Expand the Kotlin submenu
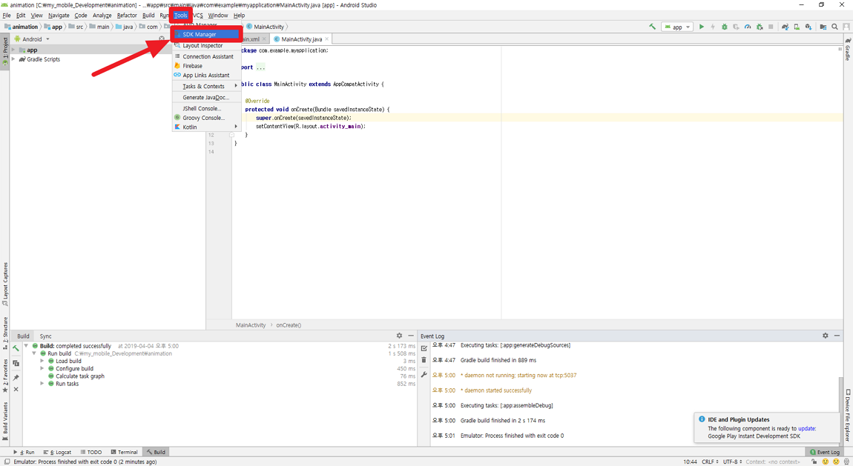 207,127
